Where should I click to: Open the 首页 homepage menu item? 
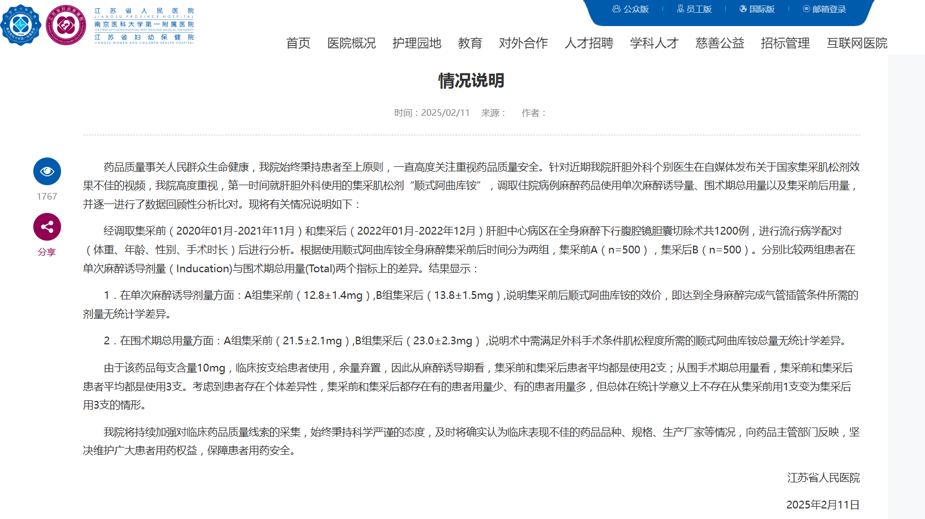(x=298, y=43)
